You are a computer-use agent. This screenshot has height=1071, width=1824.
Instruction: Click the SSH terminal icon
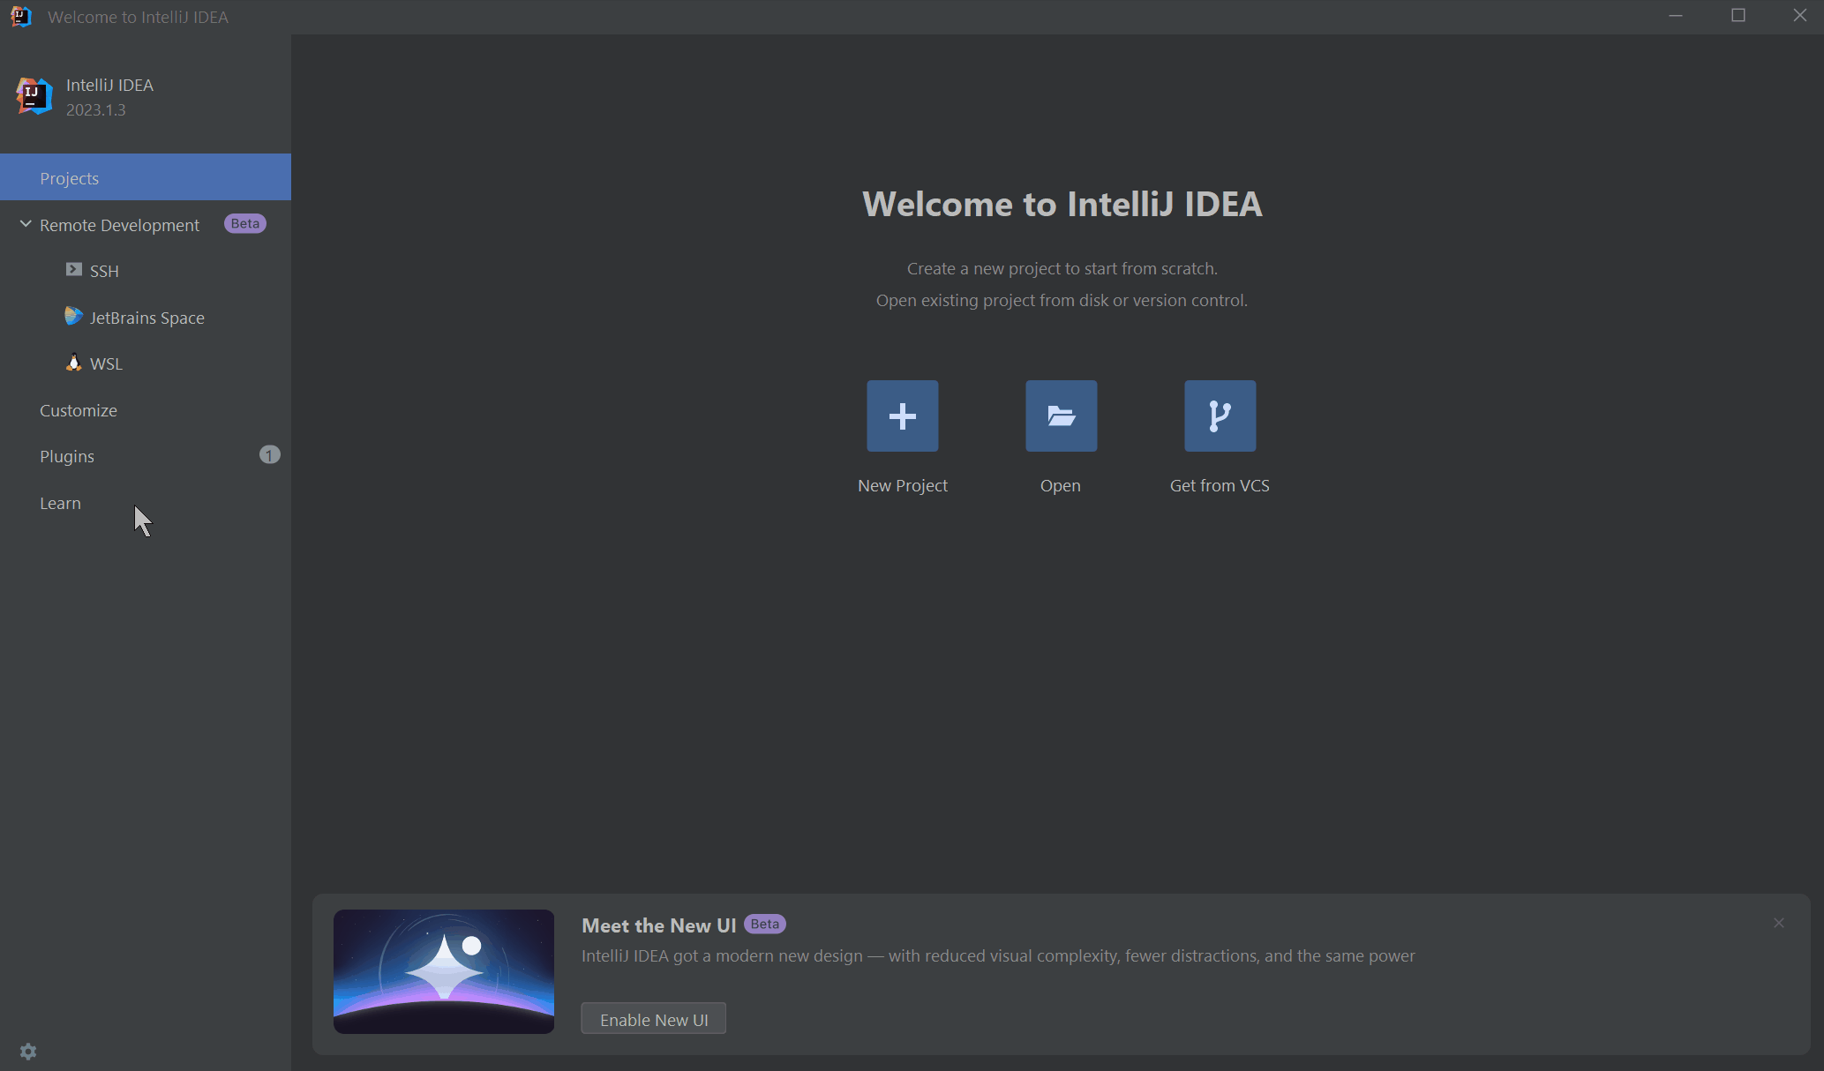pyautogui.click(x=74, y=270)
